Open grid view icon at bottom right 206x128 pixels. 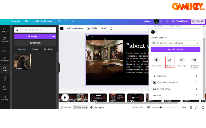191,107
